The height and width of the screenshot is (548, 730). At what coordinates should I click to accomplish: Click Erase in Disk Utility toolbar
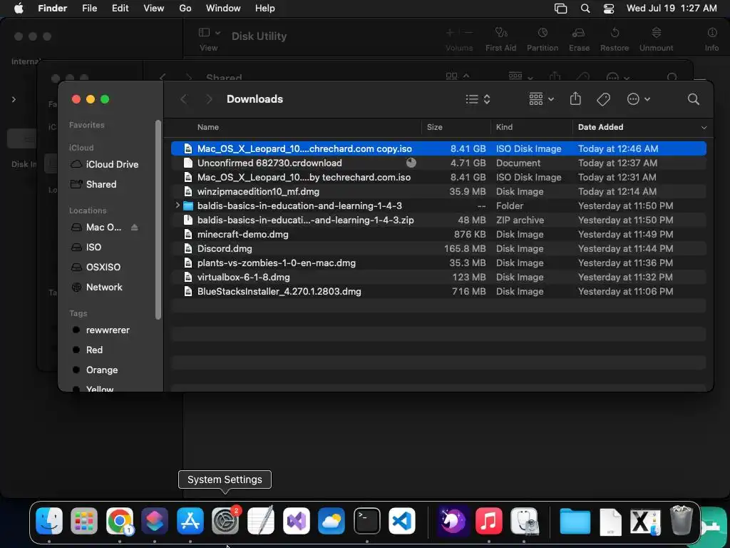[x=579, y=39]
